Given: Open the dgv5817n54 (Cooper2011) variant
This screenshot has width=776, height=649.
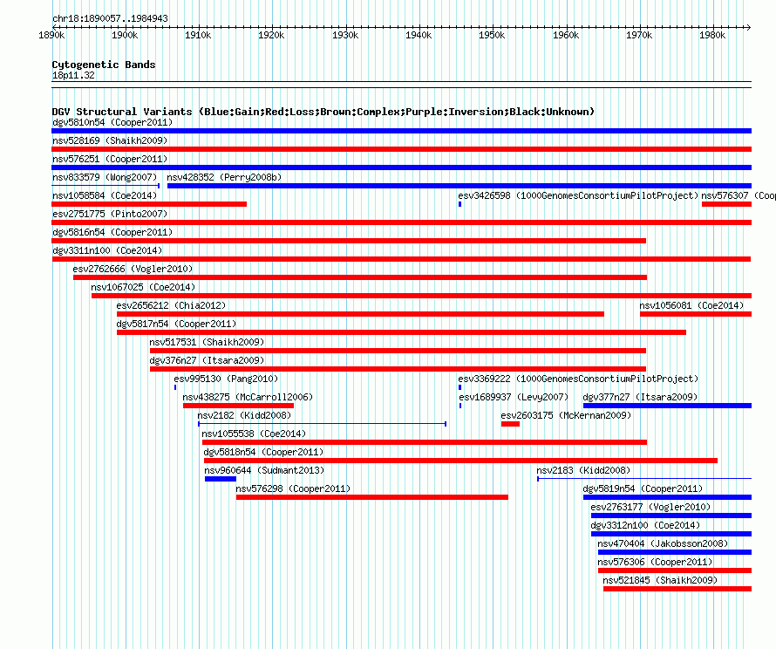Looking at the screenshot, I should coord(176,324).
